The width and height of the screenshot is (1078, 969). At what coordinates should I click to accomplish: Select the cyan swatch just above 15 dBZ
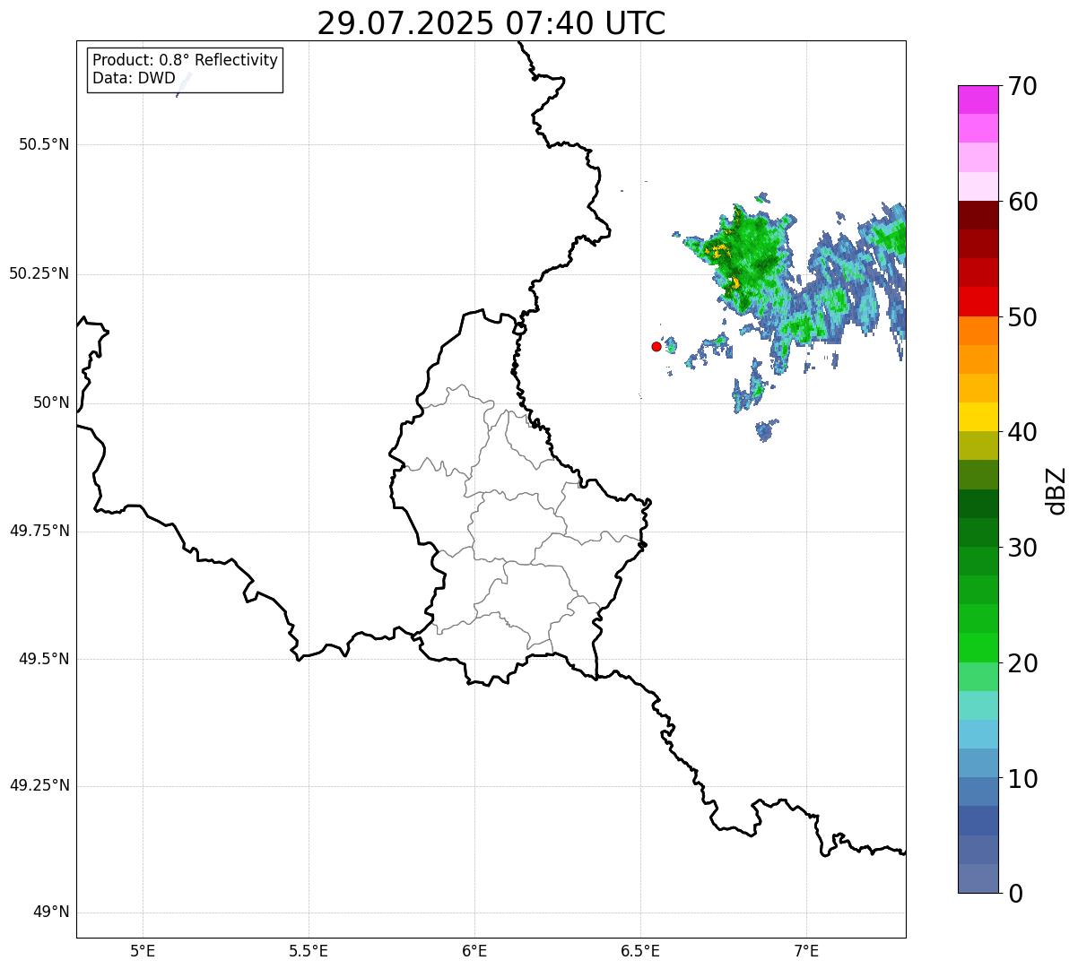click(978, 705)
